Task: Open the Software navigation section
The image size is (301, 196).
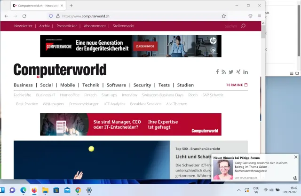Action: coord(116,85)
